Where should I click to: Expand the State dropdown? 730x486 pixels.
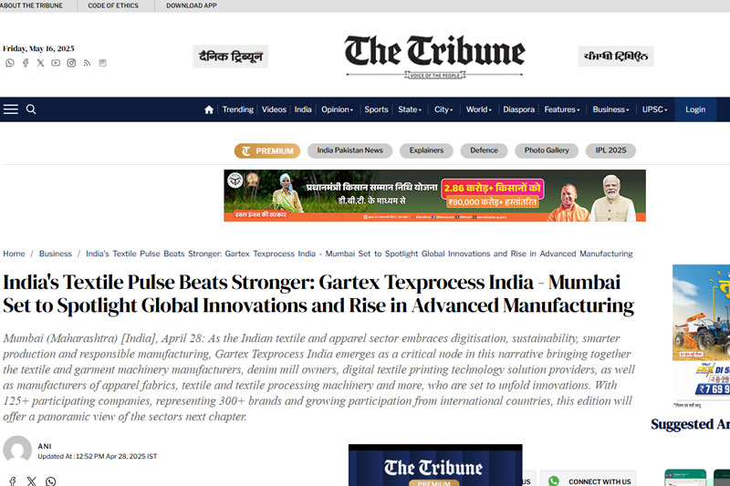pyautogui.click(x=410, y=109)
